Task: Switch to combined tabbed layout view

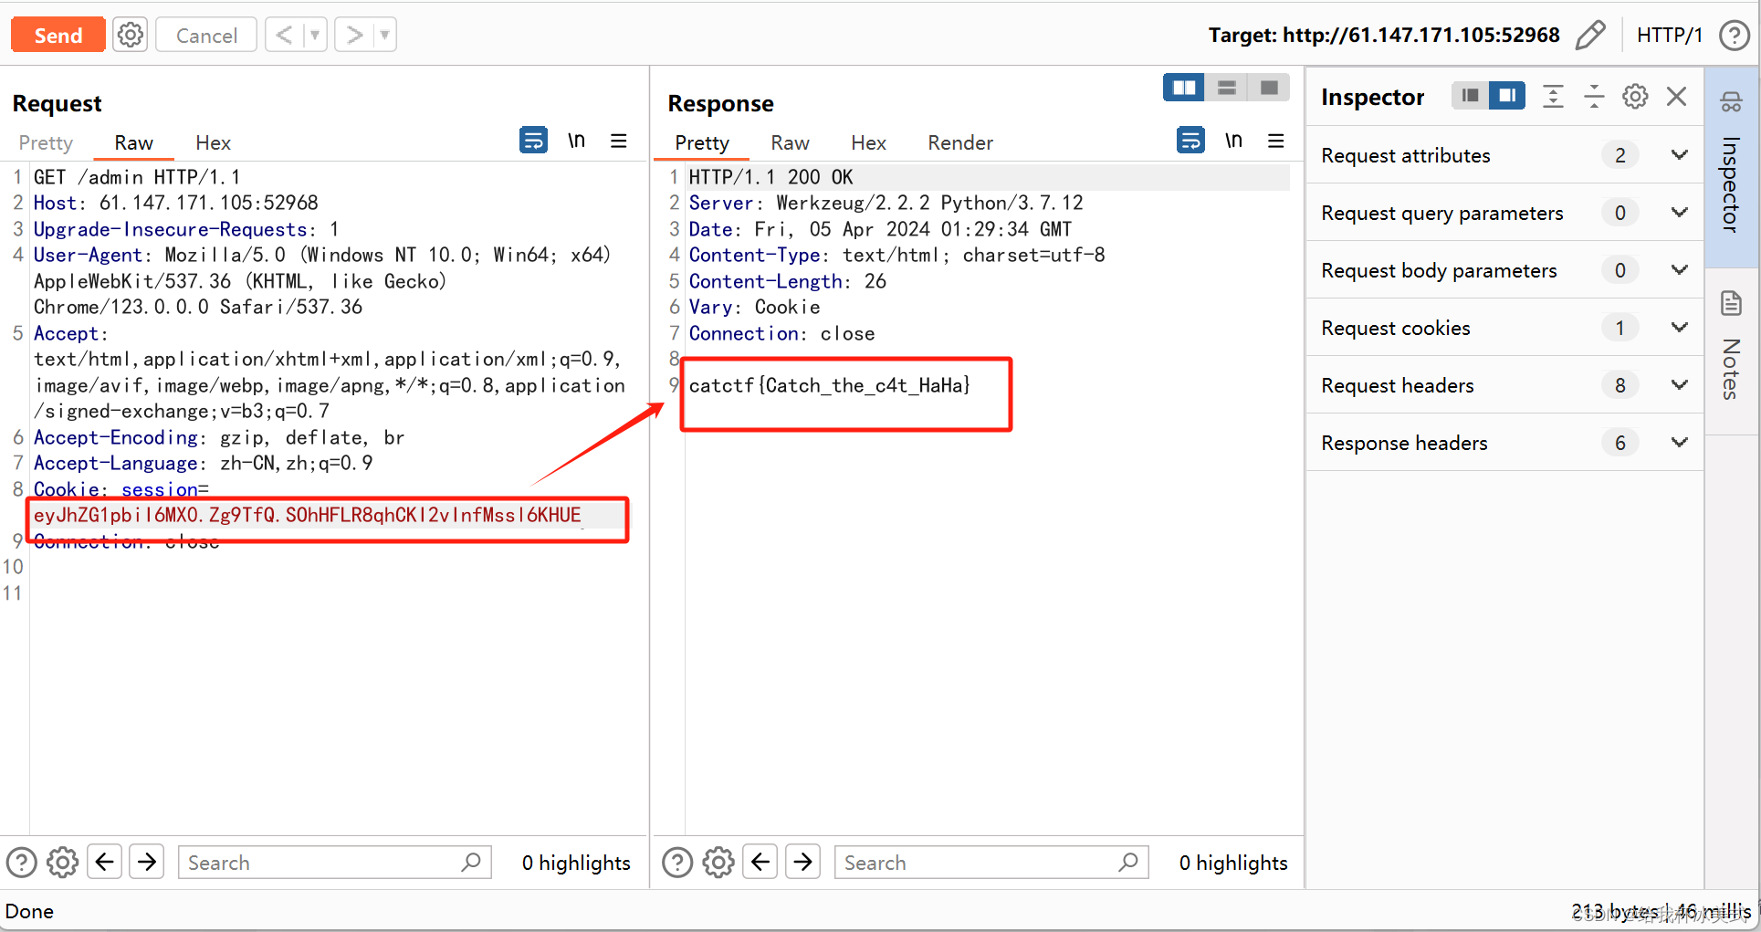Action: (x=1269, y=88)
